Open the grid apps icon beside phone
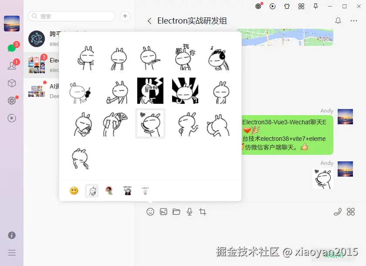366x266 pixels. pos(351,212)
